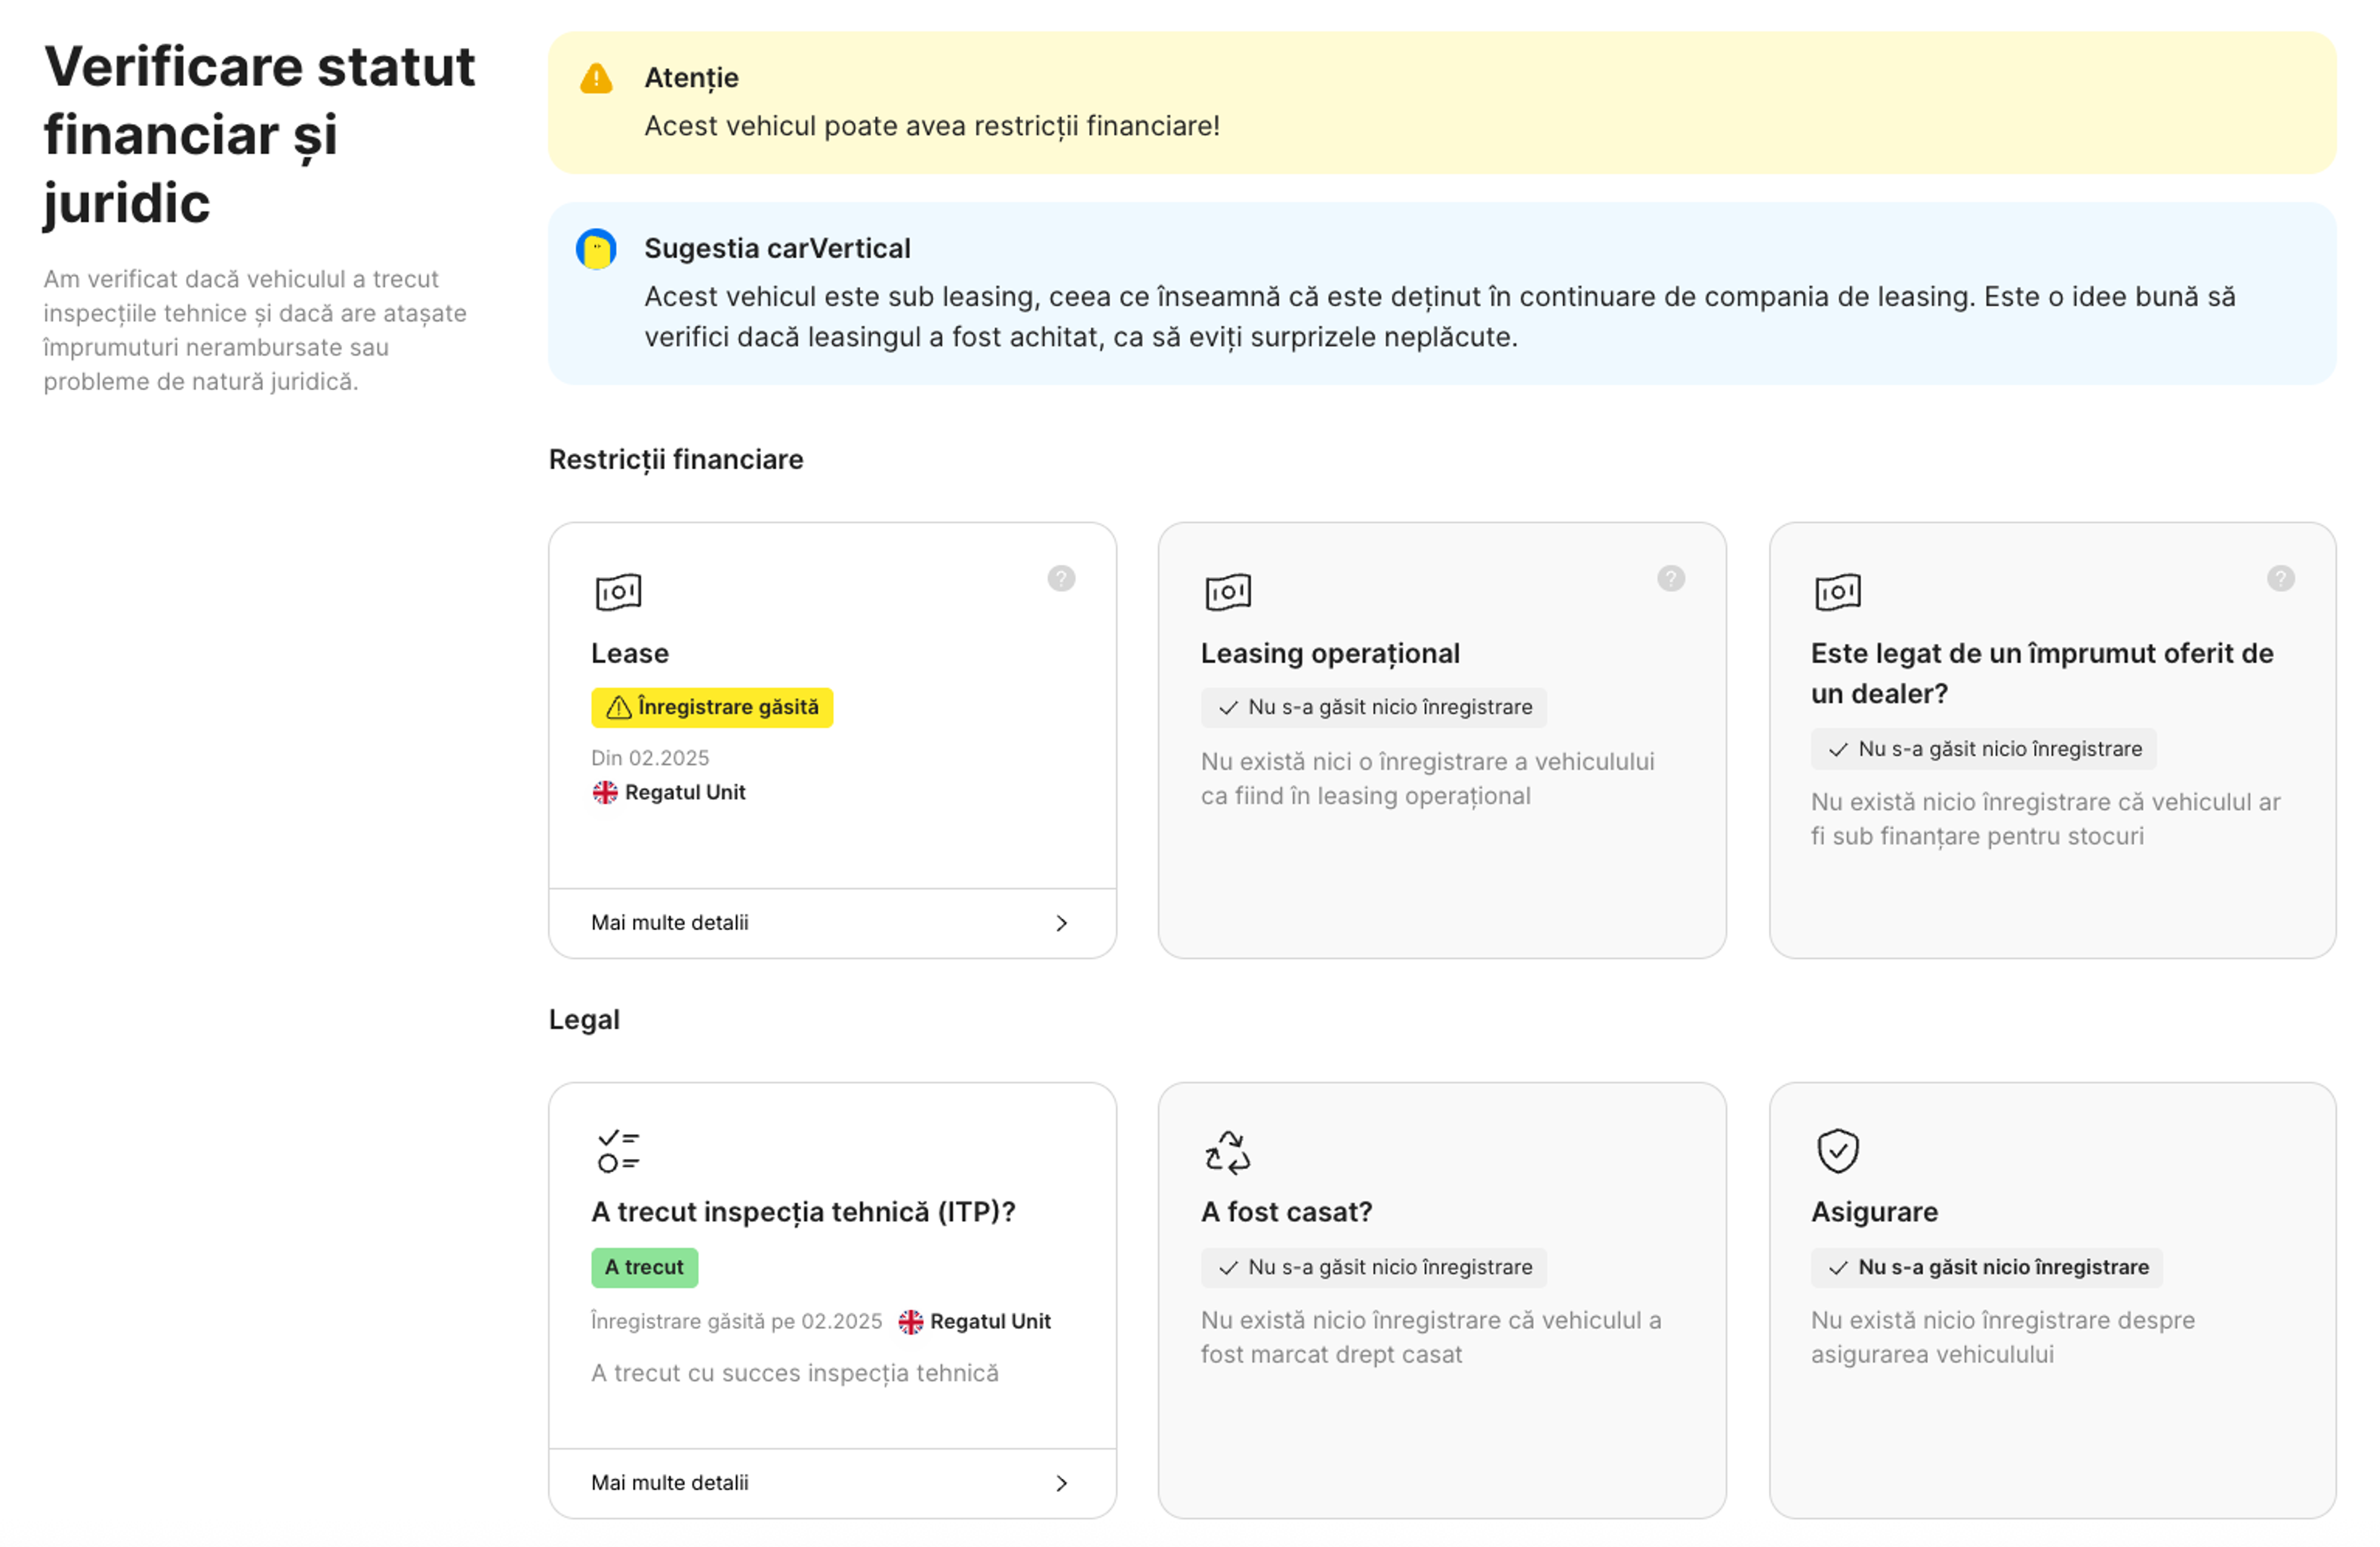Image resolution: width=2380 pixels, height=1547 pixels.
Task: Click the checklist icon on ITP inspection card
Action: click(x=618, y=1151)
